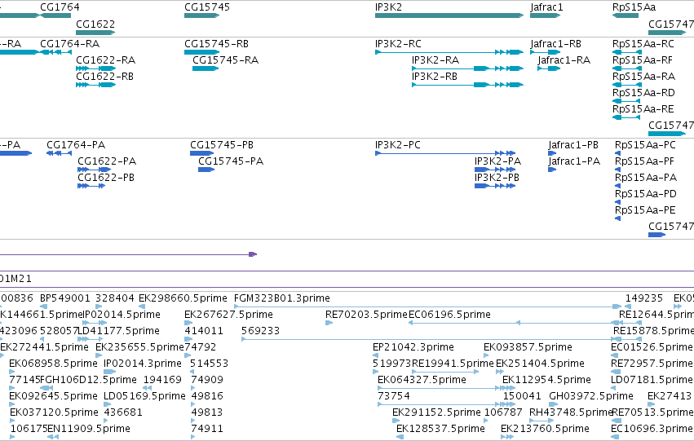The width and height of the screenshot is (694, 441).
Task: Select the Jafrac1-RB transcript label
Action: tap(556, 44)
